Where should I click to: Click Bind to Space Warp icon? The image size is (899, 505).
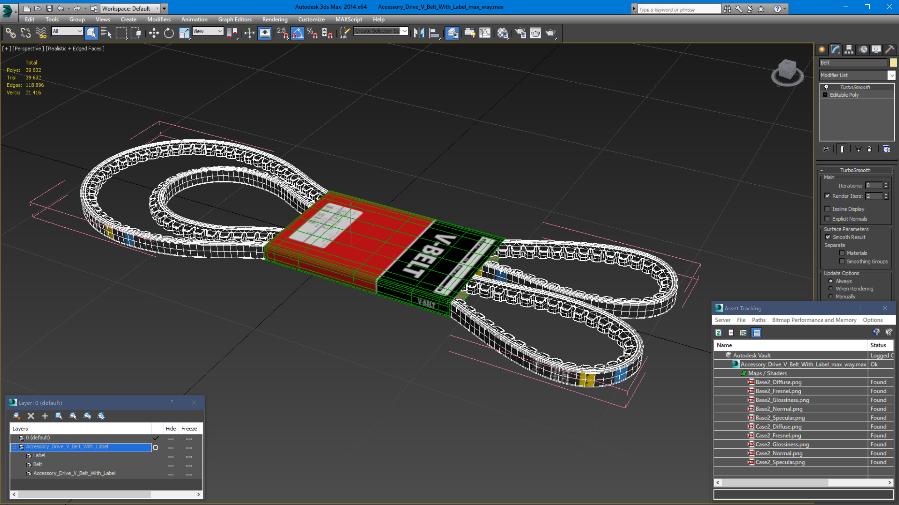(41, 33)
